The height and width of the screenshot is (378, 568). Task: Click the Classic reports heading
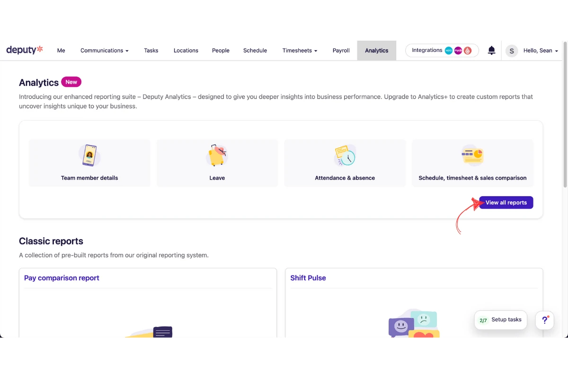51,241
